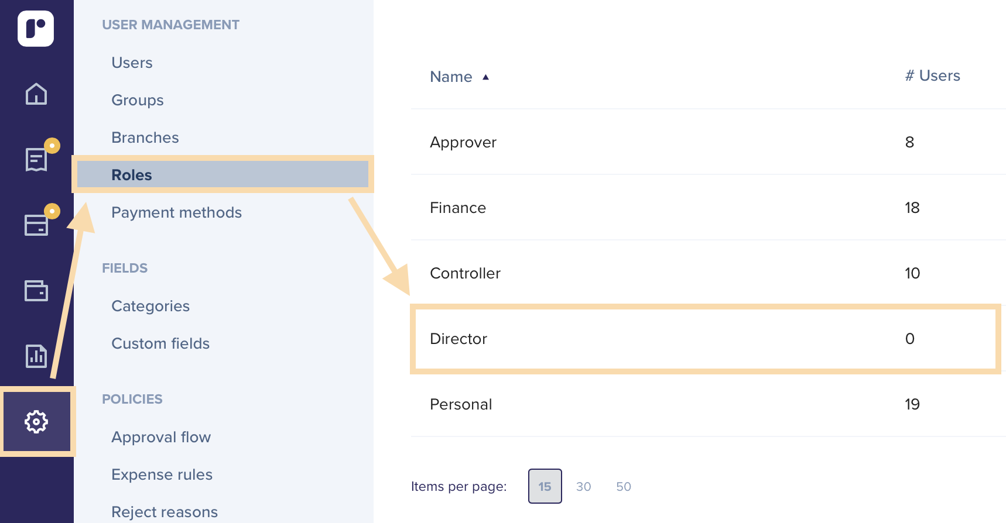The width and height of the screenshot is (1006, 523).
Task: Open Users in User Management
Action: 132,63
